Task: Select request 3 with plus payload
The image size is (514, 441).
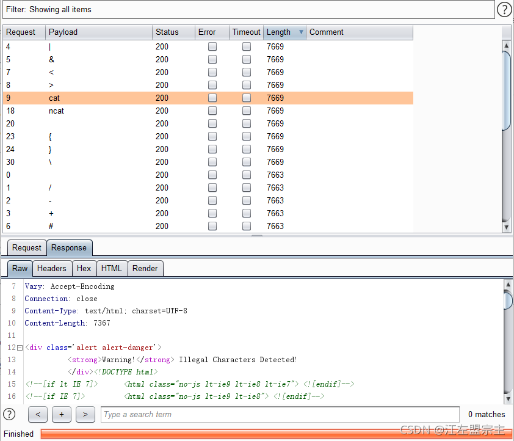Action: [x=208, y=213]
